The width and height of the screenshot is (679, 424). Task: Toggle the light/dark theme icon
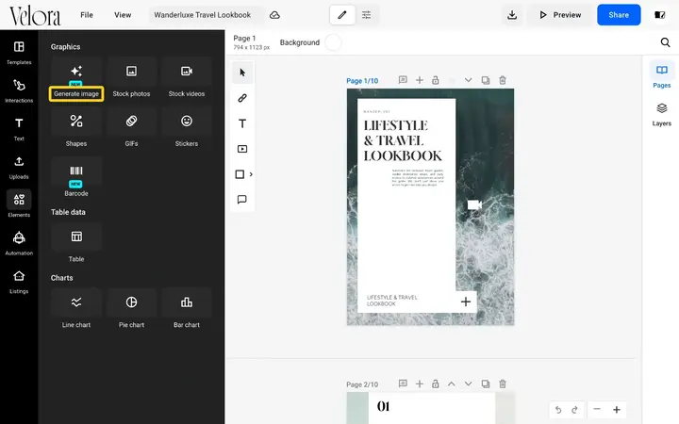(660, 15)
